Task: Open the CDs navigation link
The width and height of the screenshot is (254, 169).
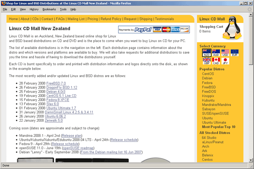Action: tap(35, 19)
